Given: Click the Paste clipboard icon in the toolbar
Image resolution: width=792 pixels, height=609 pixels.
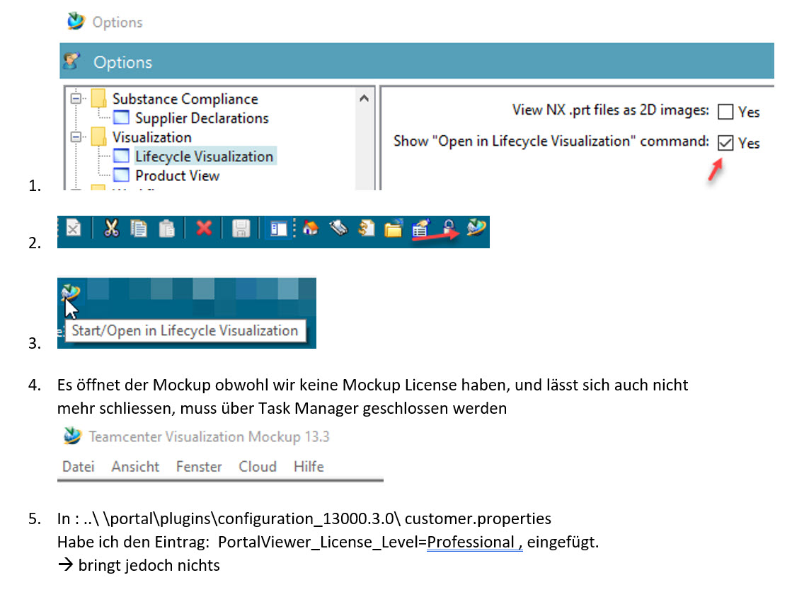Looking at the screenshot, I should 167,228.
